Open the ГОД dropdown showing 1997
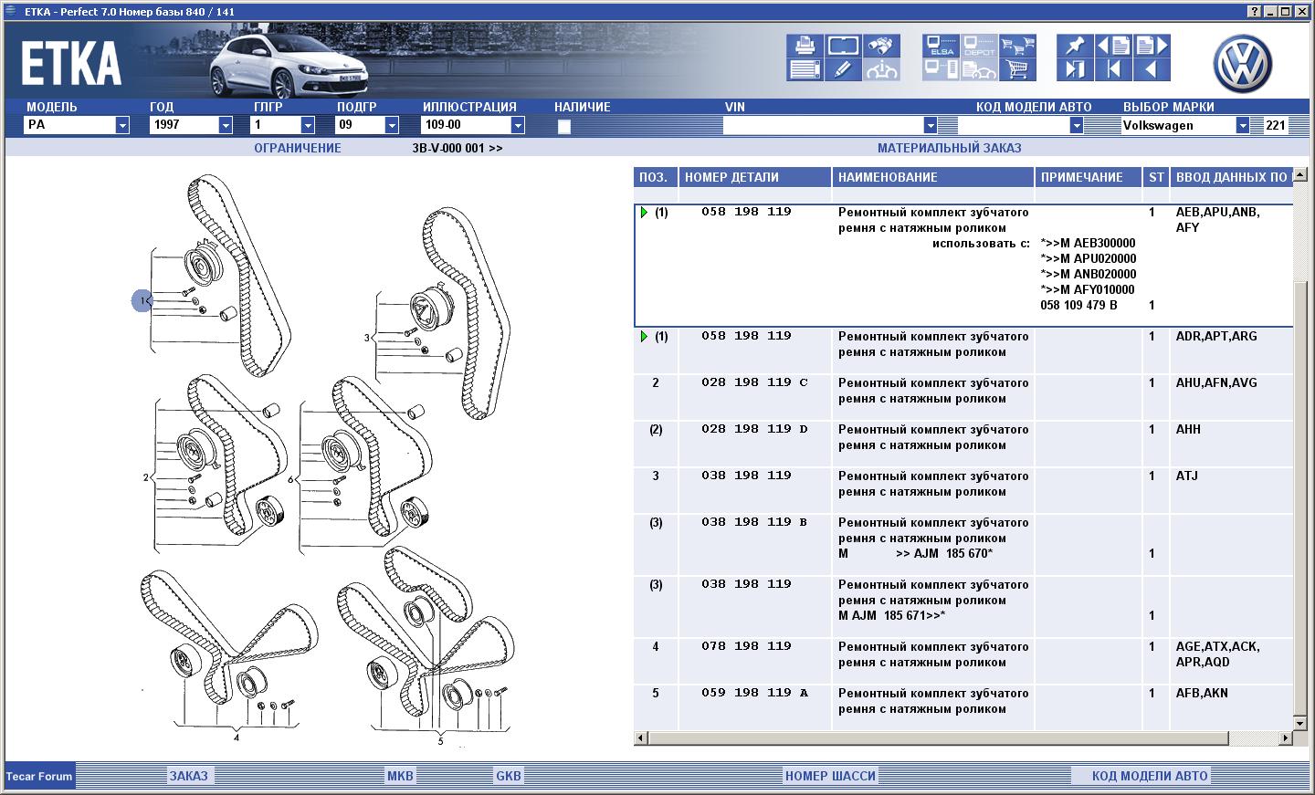This screenshot has height=795, width=1315. [x=226, y=125]
